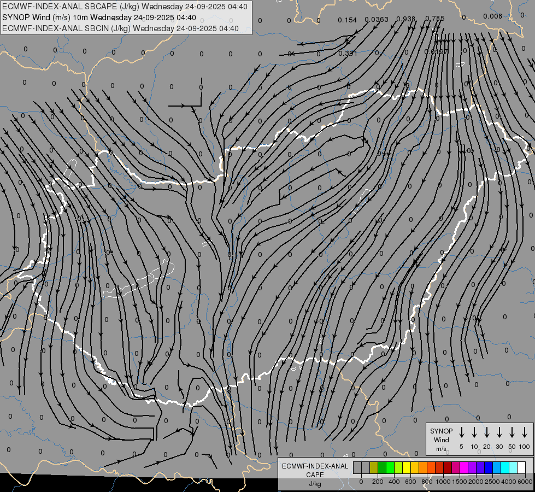Viewport: 535px width, 492px height.
Task: Select the bright cyan CAPE color swatch
Action: [504, 467]
